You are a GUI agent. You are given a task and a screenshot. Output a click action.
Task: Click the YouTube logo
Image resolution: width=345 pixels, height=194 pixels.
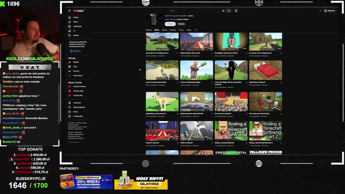point(79,11)
